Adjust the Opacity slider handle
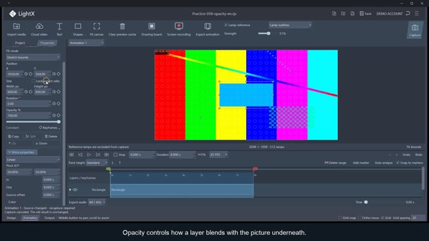Viewport: 429px width, 241px height. click(59, 122)
